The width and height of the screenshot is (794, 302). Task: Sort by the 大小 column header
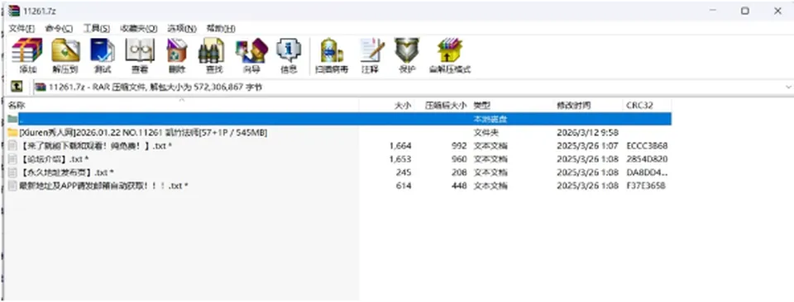[387, 106]
